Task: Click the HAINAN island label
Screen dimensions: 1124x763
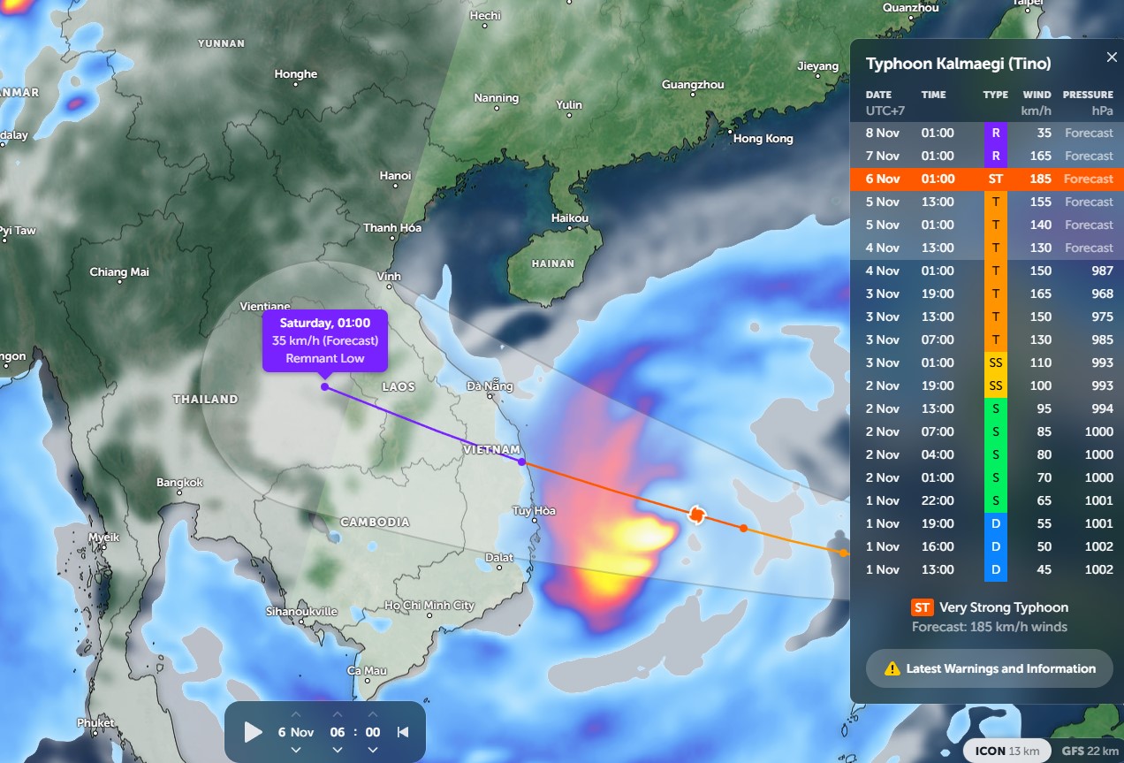Action: tap(553, 263)
